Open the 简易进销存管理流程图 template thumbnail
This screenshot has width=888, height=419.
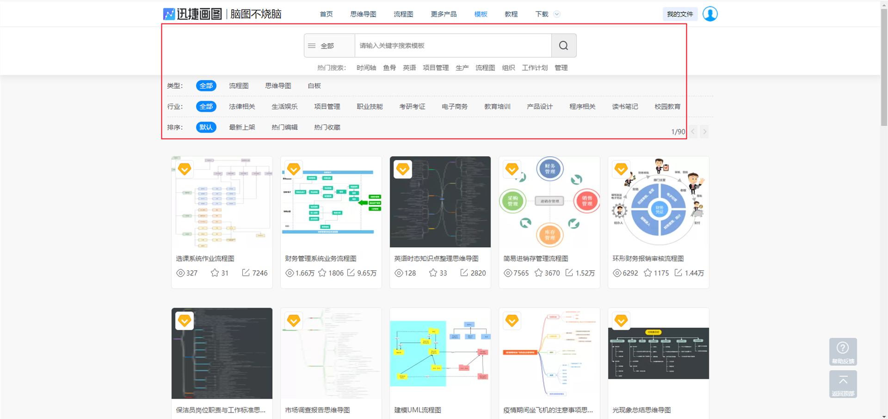click(549, 202)
